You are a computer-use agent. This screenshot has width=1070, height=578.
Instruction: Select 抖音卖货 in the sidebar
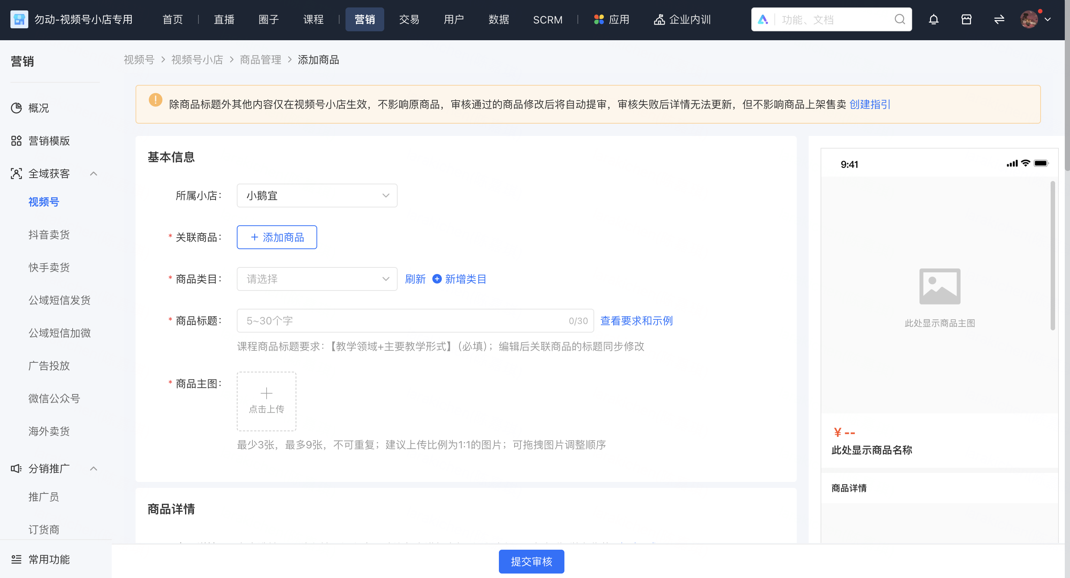[49, 235]
